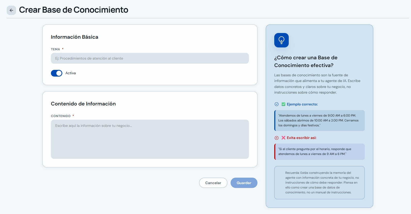Click the 'Atendemos de lunes a viernes' example box

pyautogui.click(x=319, y=120)
